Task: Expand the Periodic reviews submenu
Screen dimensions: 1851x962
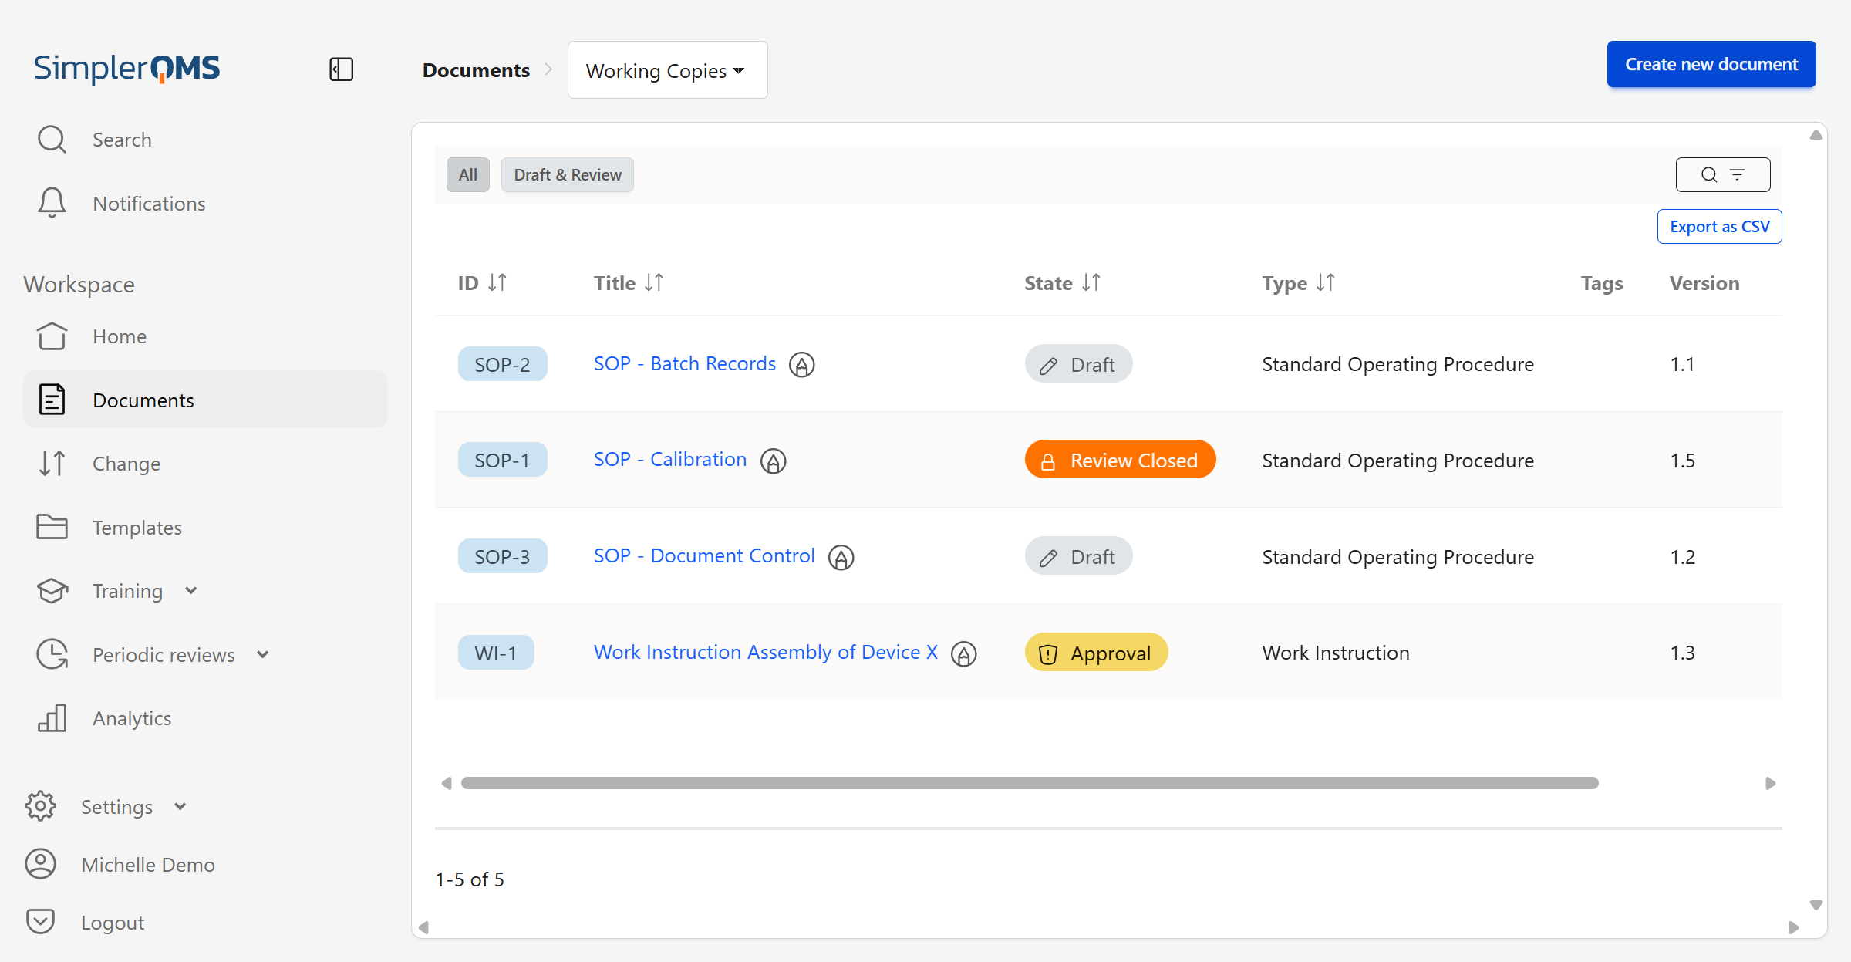Action: tap(263, 654)
